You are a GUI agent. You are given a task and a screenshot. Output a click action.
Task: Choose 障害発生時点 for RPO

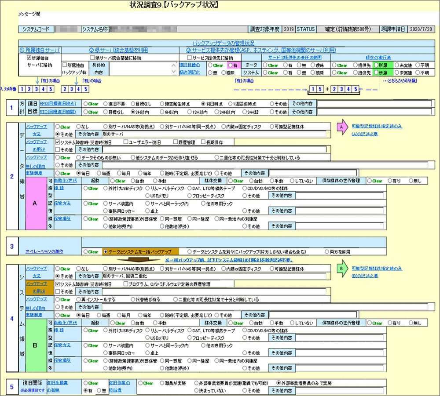161,104
